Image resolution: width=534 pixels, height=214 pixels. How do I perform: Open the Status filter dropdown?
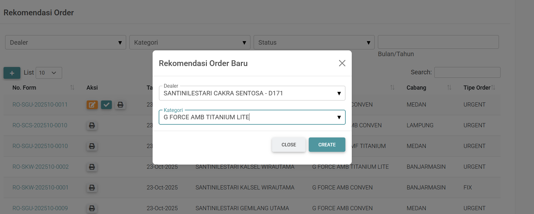[314, 42]
